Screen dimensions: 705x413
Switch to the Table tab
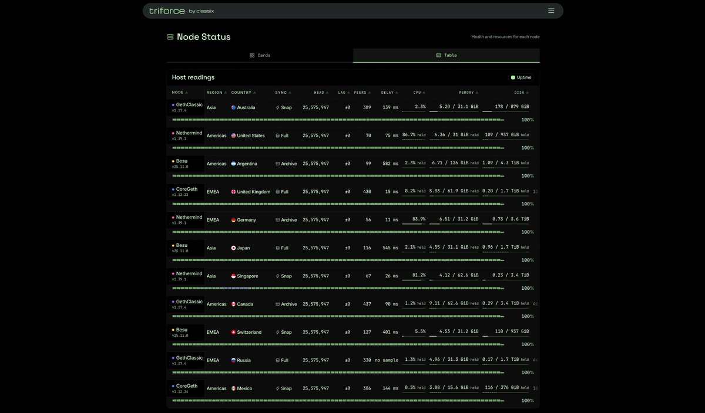click(x=446, y=55)
